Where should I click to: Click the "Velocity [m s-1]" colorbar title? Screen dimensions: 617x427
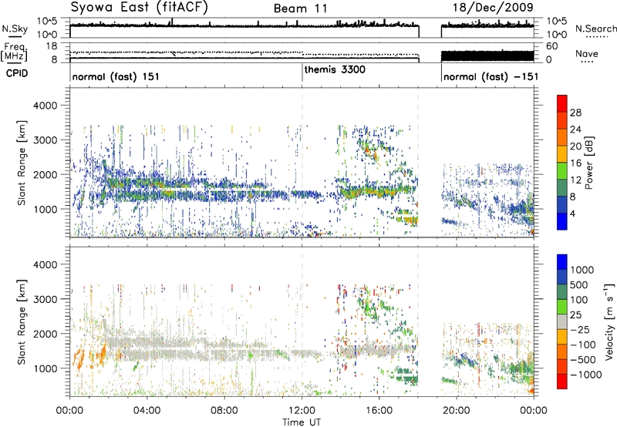click(609, 321)
